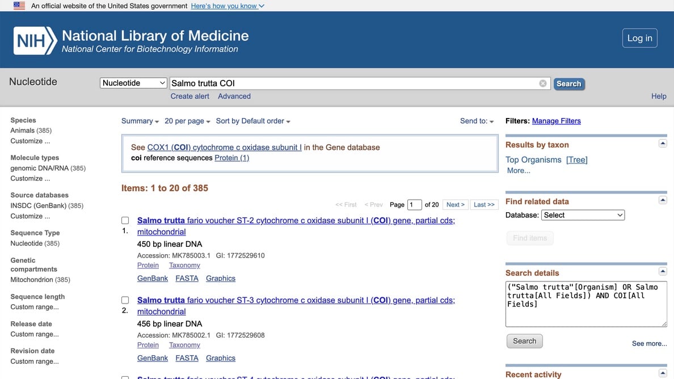This screenshot has height=379, width=674.
Task: Collapse the Find related data panel
Action: (663, 200)
